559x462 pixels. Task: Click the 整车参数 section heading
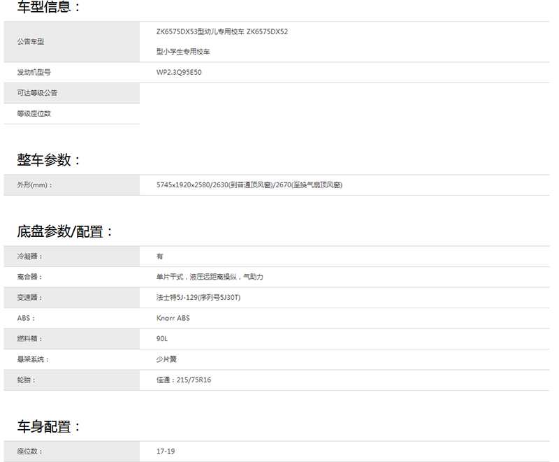(x=49, y=160)
